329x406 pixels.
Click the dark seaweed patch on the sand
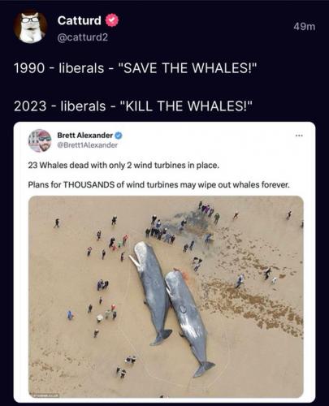[x=193, y=223]
